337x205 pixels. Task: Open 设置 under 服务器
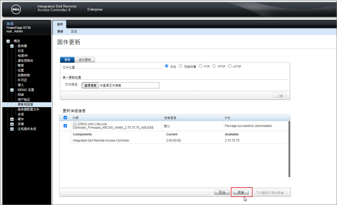(20, 70)
